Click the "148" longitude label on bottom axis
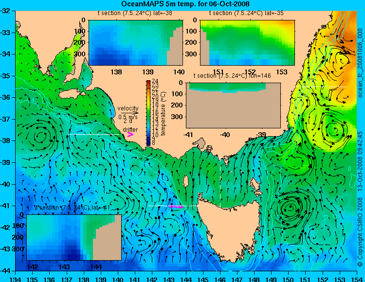 tap(254, 279)
